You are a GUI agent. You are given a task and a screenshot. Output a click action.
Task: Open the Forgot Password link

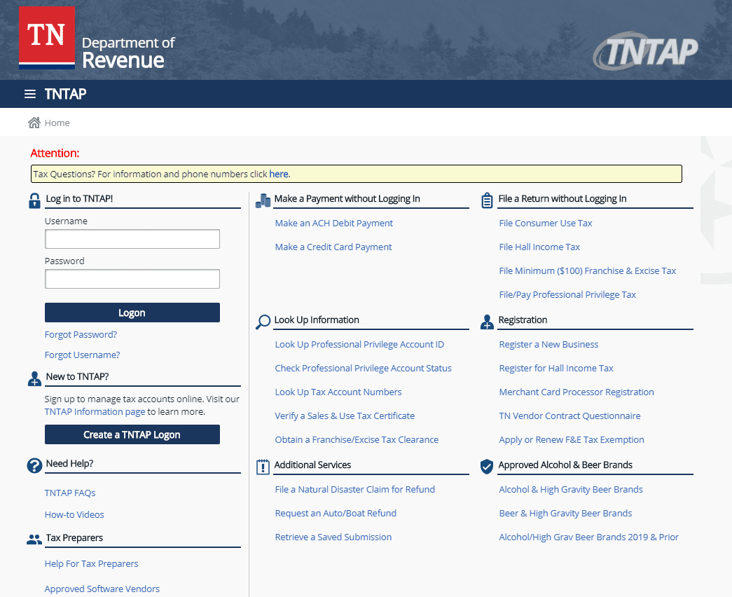81,334
